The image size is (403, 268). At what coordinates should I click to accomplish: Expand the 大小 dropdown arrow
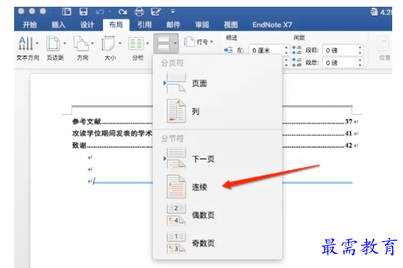coord(120,44)
